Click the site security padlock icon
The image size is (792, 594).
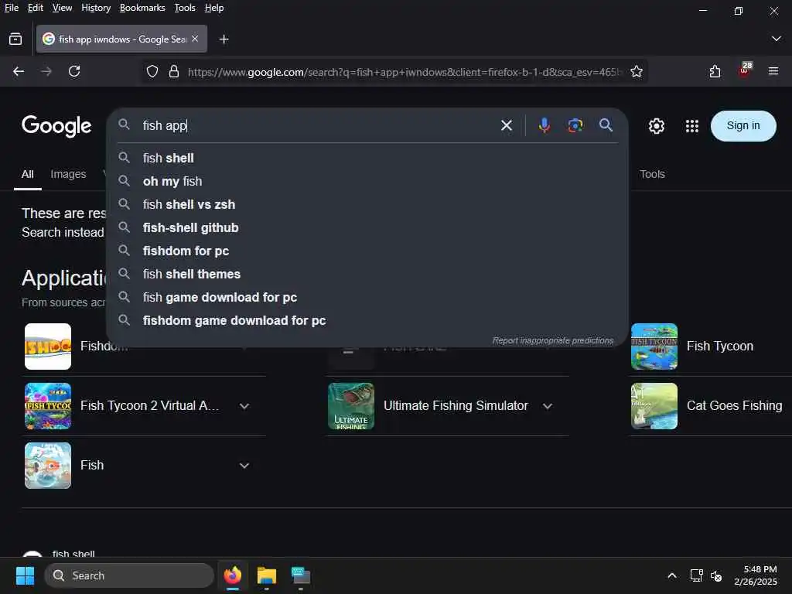click(174, 71)
